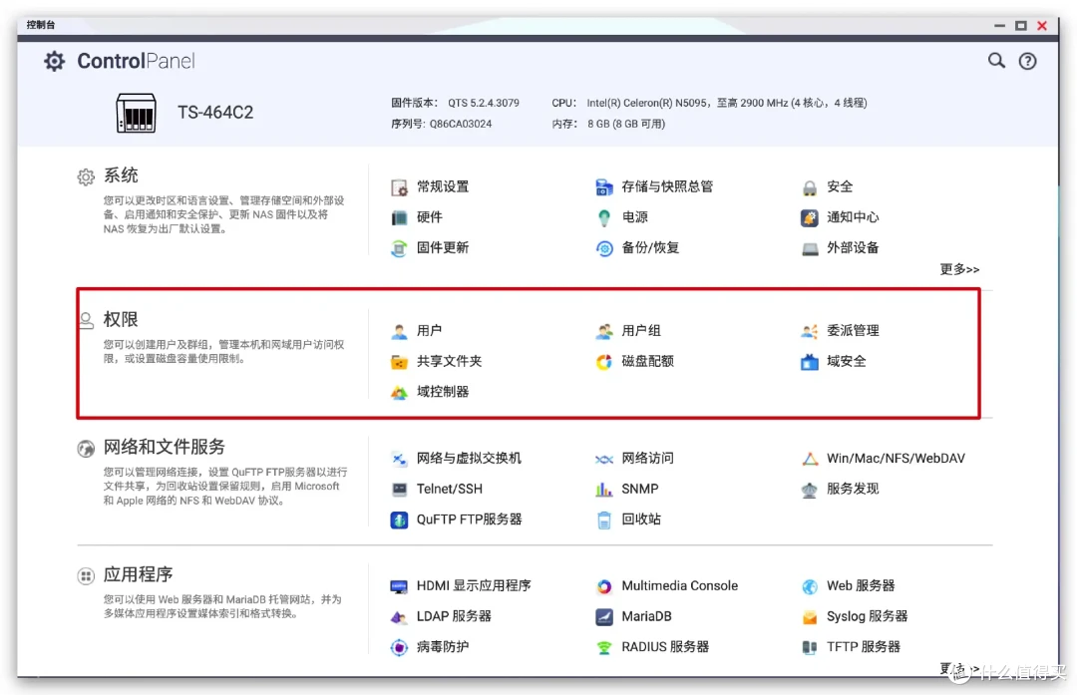Click the 应用程序 section grid icon
Image resolution: width=1077 pixels, height=695 pixels.
86,576
